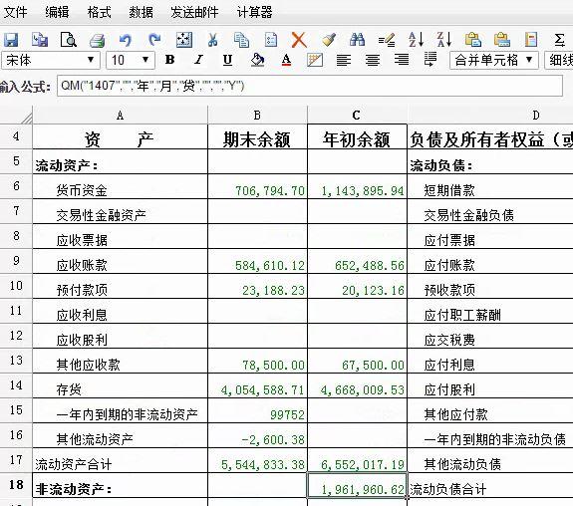Click the Sum sigma icon

(x=559, y=40)
